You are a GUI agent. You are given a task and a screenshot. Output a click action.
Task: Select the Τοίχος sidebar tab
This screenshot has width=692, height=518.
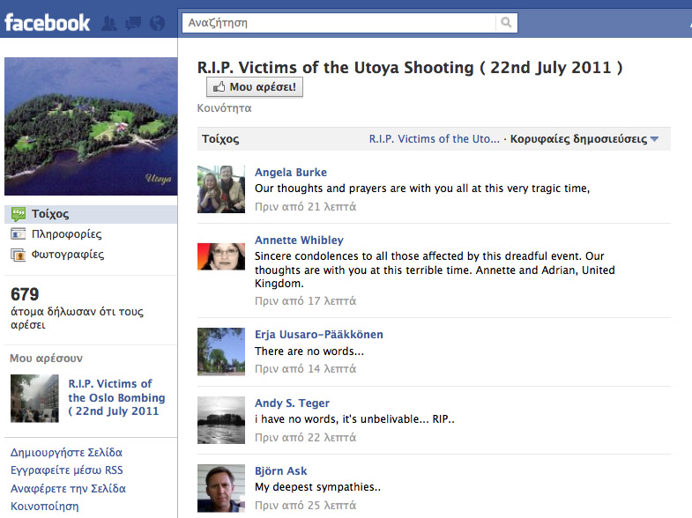[91, 214]
